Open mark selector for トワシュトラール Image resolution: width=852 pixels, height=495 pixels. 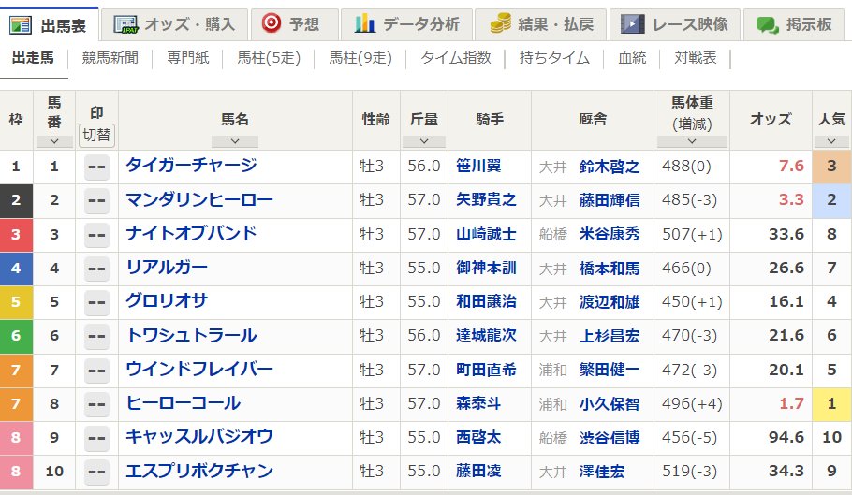point(96,336)
